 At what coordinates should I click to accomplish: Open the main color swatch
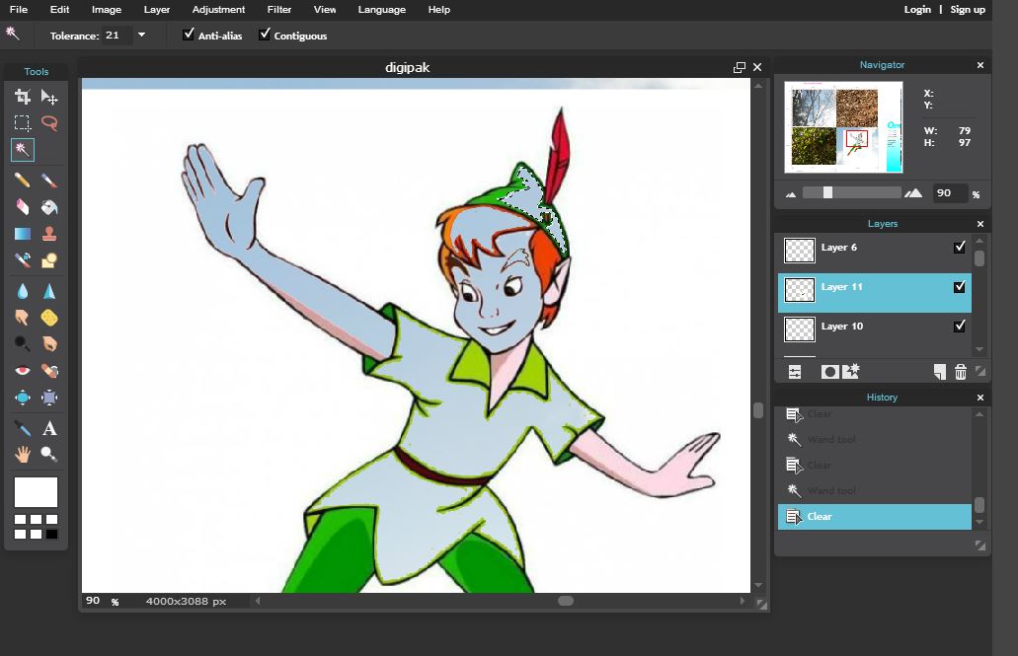pos(36,492)
